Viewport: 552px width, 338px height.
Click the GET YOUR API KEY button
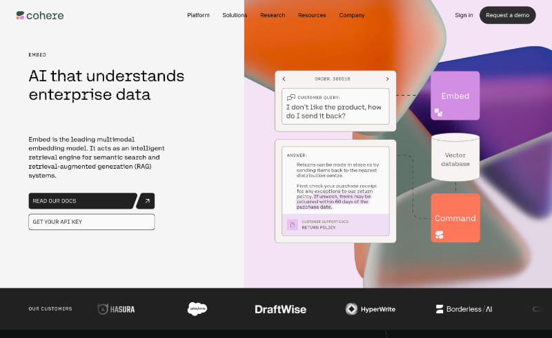click(x=92, y=222)
